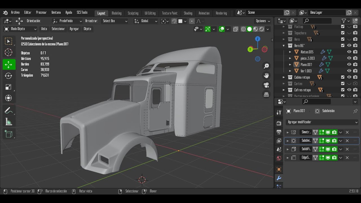
Task: Click the blue Z axis gizmo
Action: 257,39
